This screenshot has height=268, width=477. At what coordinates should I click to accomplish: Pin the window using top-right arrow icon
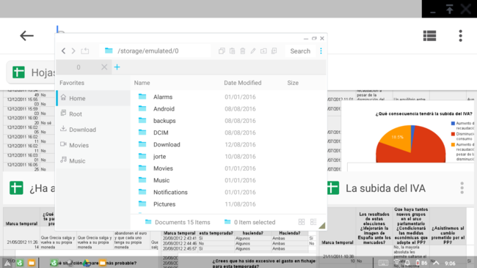point(449,9)
